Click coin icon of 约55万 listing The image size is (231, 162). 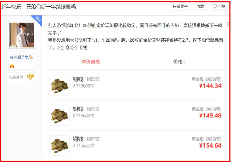click(59, 116)
